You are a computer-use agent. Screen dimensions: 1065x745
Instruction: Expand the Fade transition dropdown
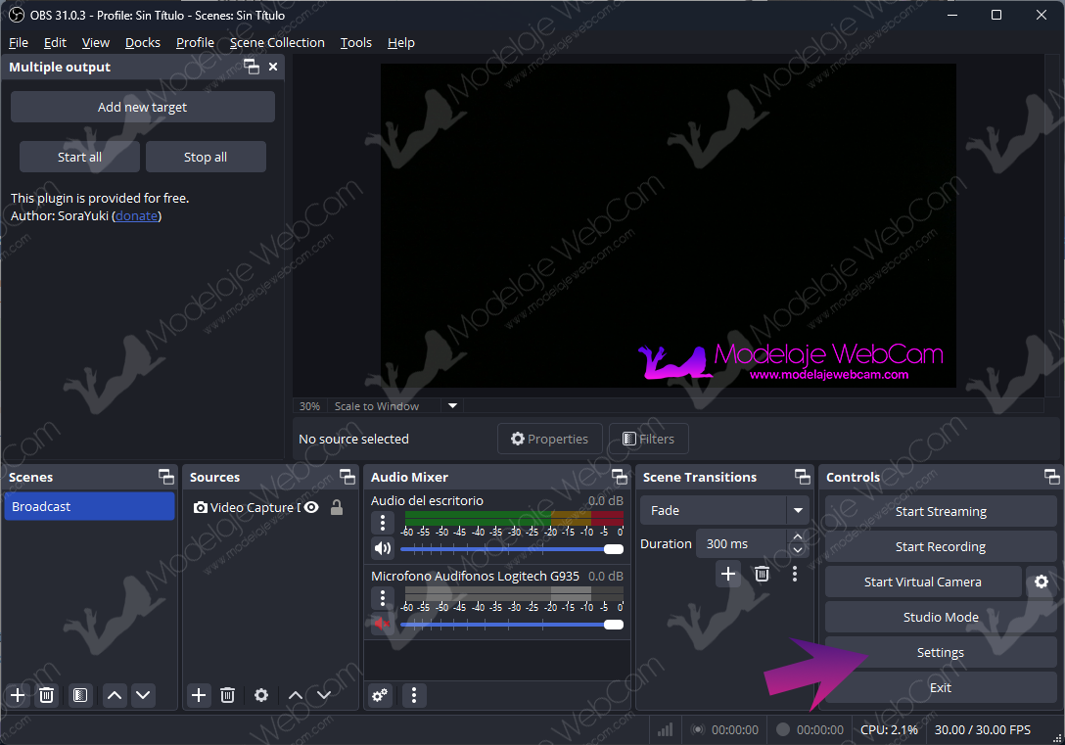[x=799, y=510]
